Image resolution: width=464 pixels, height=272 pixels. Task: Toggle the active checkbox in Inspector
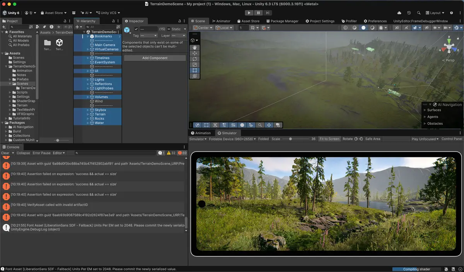tap(136, 29)
